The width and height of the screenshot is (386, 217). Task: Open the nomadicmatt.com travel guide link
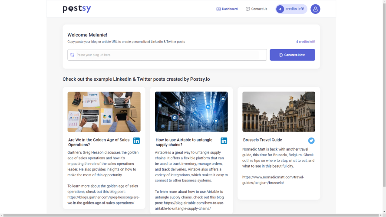[x=273, y=180]
